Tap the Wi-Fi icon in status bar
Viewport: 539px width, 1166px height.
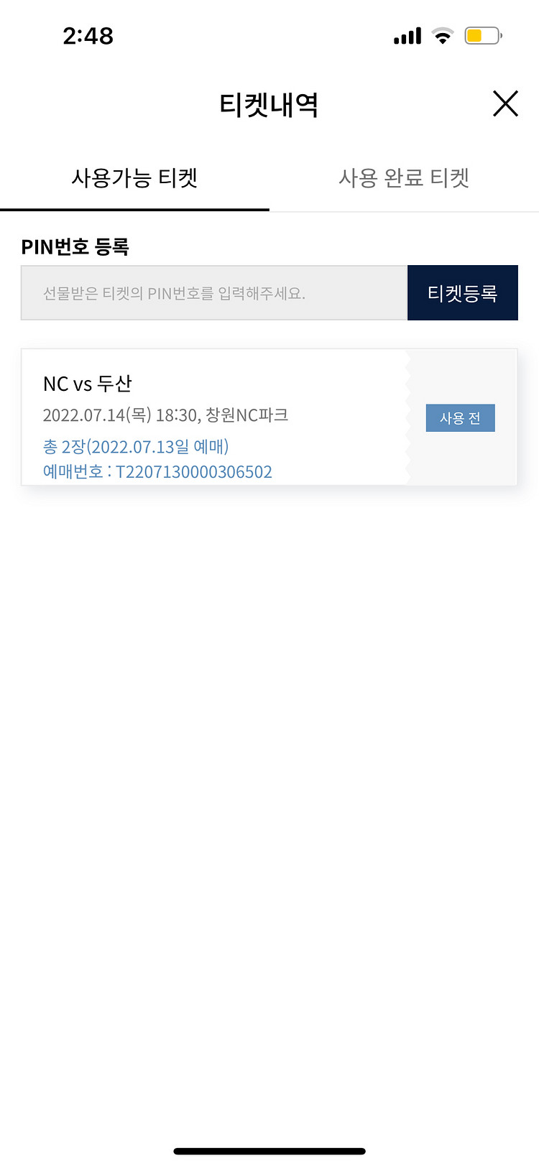pos(443,35)
